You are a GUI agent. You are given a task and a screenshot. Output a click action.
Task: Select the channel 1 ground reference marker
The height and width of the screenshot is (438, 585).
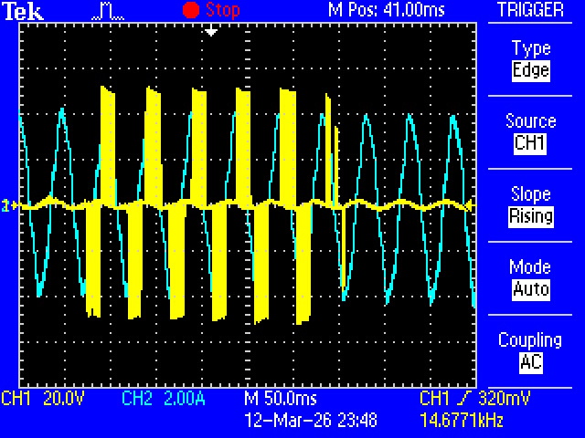click(x=6, y=206)
